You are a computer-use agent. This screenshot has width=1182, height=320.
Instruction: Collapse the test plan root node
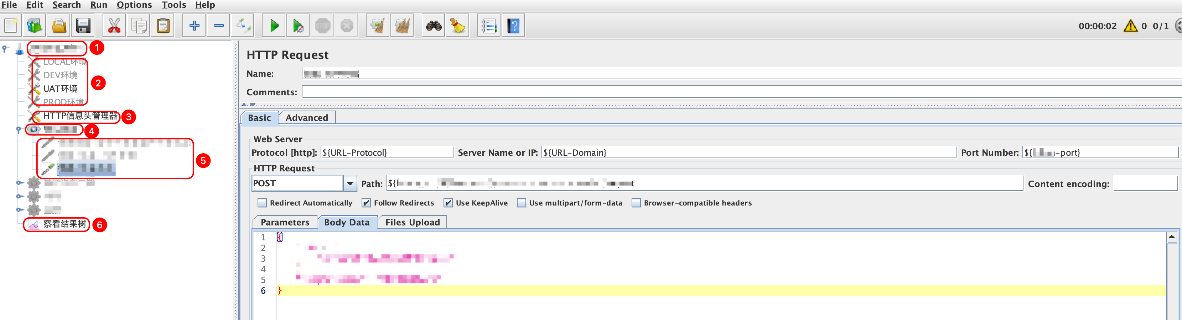(x=5, y=48)
